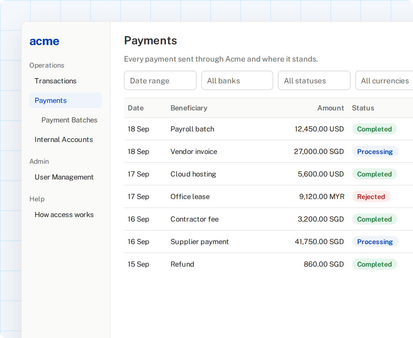Open the Date range filter
This screenshot has width=413, height=338.
(160, 80)
